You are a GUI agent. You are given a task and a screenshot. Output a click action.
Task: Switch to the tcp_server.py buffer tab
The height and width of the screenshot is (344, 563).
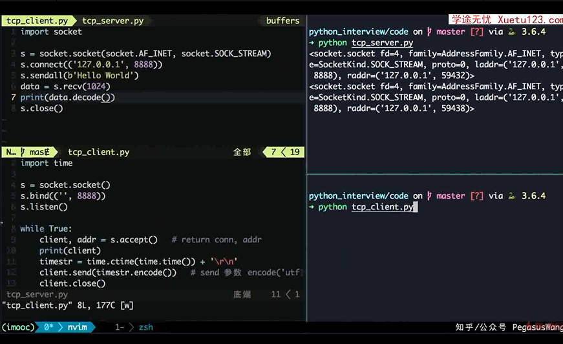pyautogui.click(x=112, y=21)
